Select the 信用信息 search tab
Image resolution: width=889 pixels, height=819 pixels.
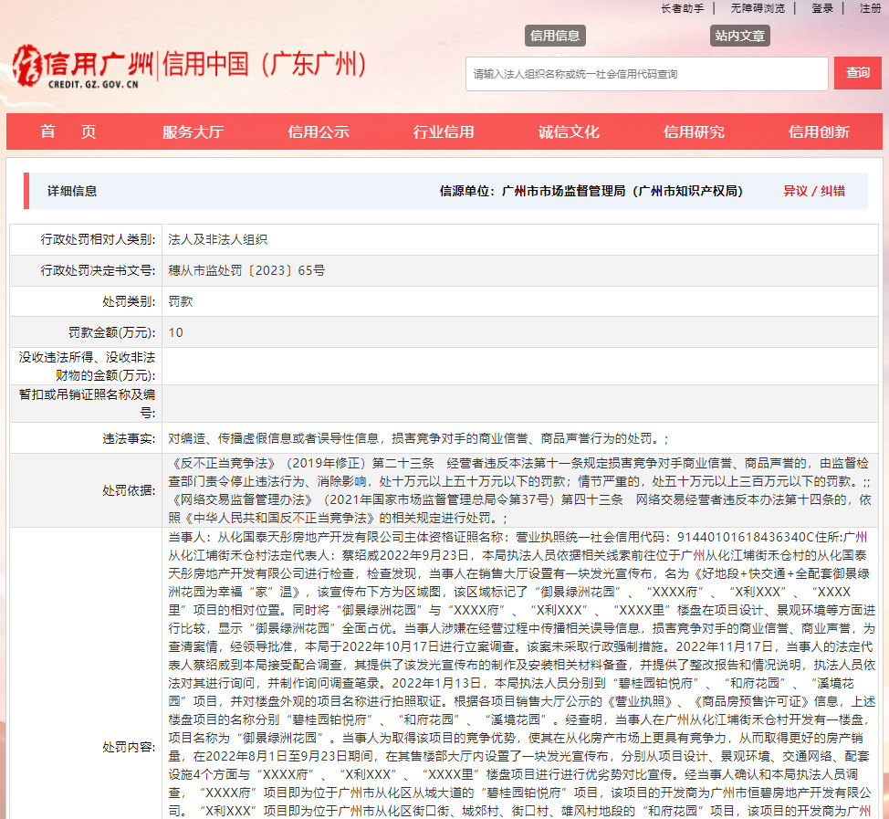click(x=555, y=36)
